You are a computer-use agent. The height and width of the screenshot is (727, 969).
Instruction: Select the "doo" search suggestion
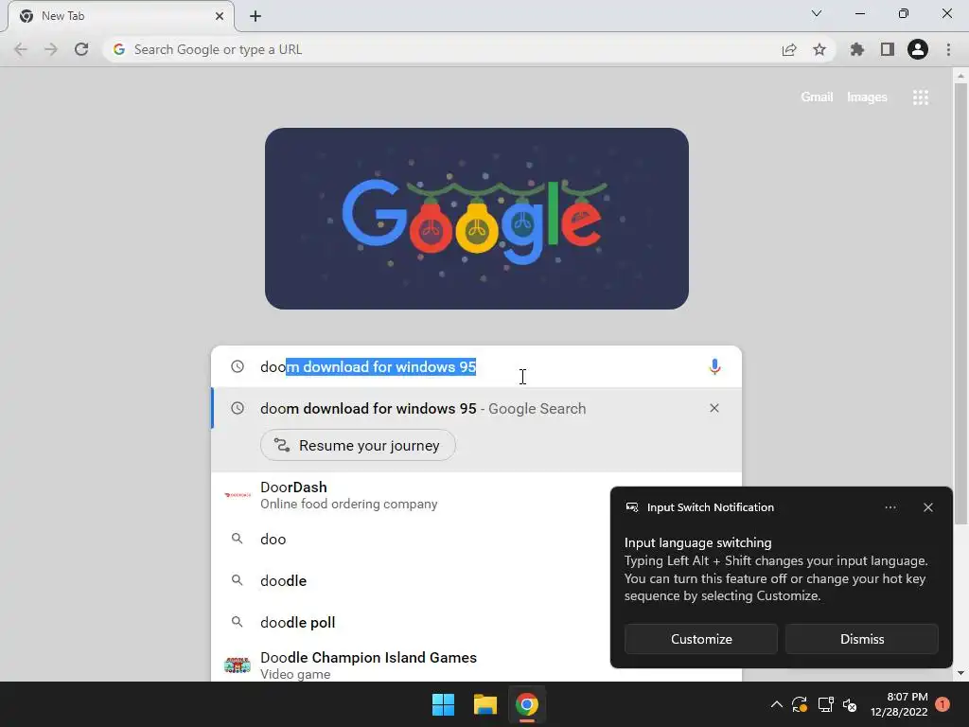pyautogui.click(x=411, y=539)
